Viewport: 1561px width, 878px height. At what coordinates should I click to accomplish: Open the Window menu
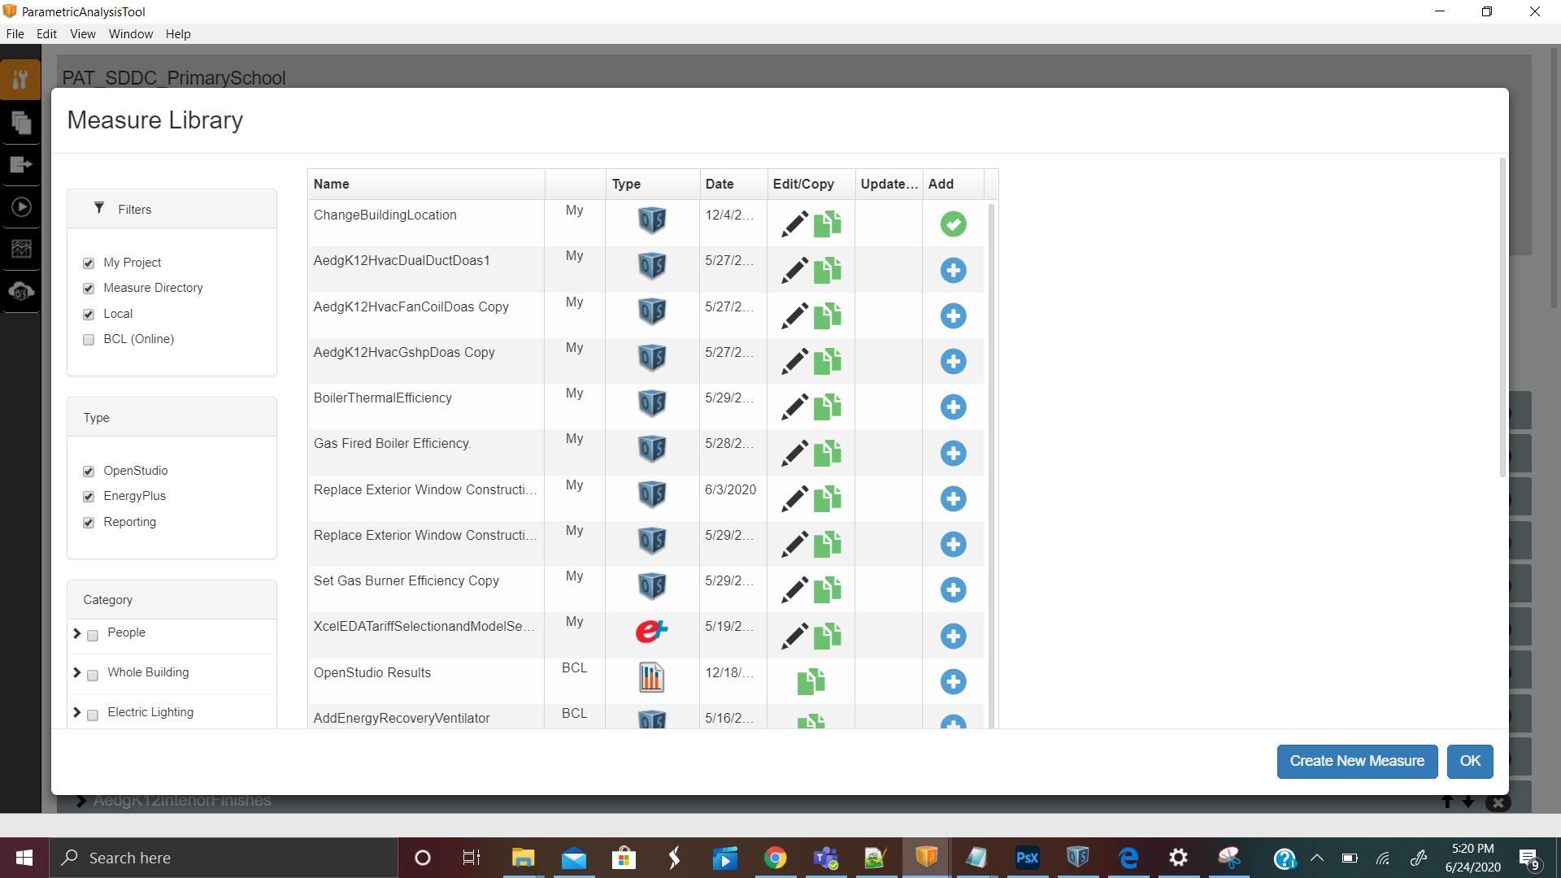(130, 34)
